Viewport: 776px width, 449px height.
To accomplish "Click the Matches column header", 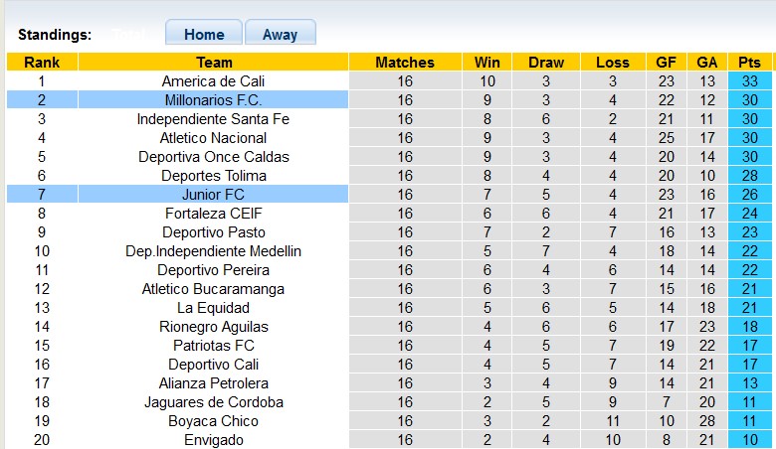I will pyautogui.click(x=405, y=62).
